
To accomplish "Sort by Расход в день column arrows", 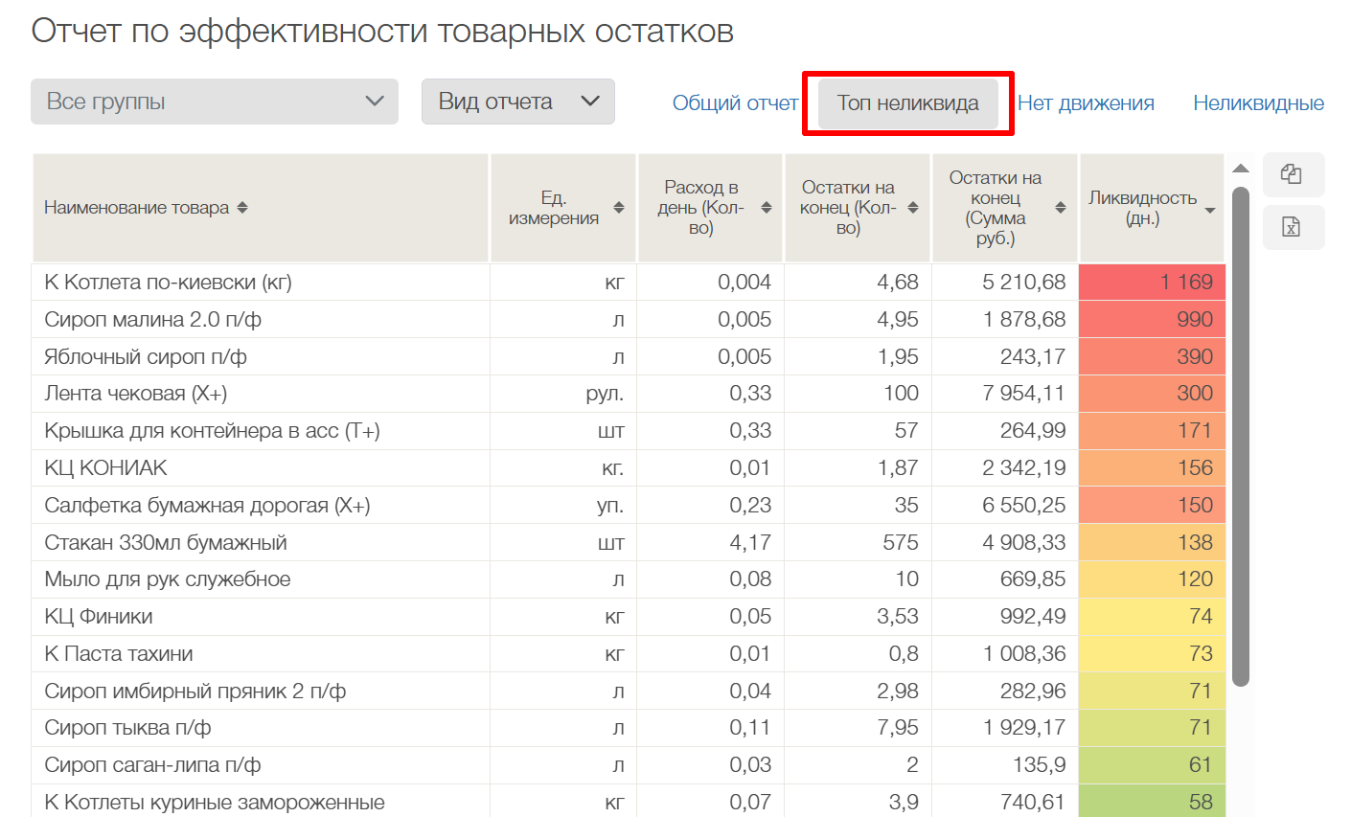I will pos(767,208).
